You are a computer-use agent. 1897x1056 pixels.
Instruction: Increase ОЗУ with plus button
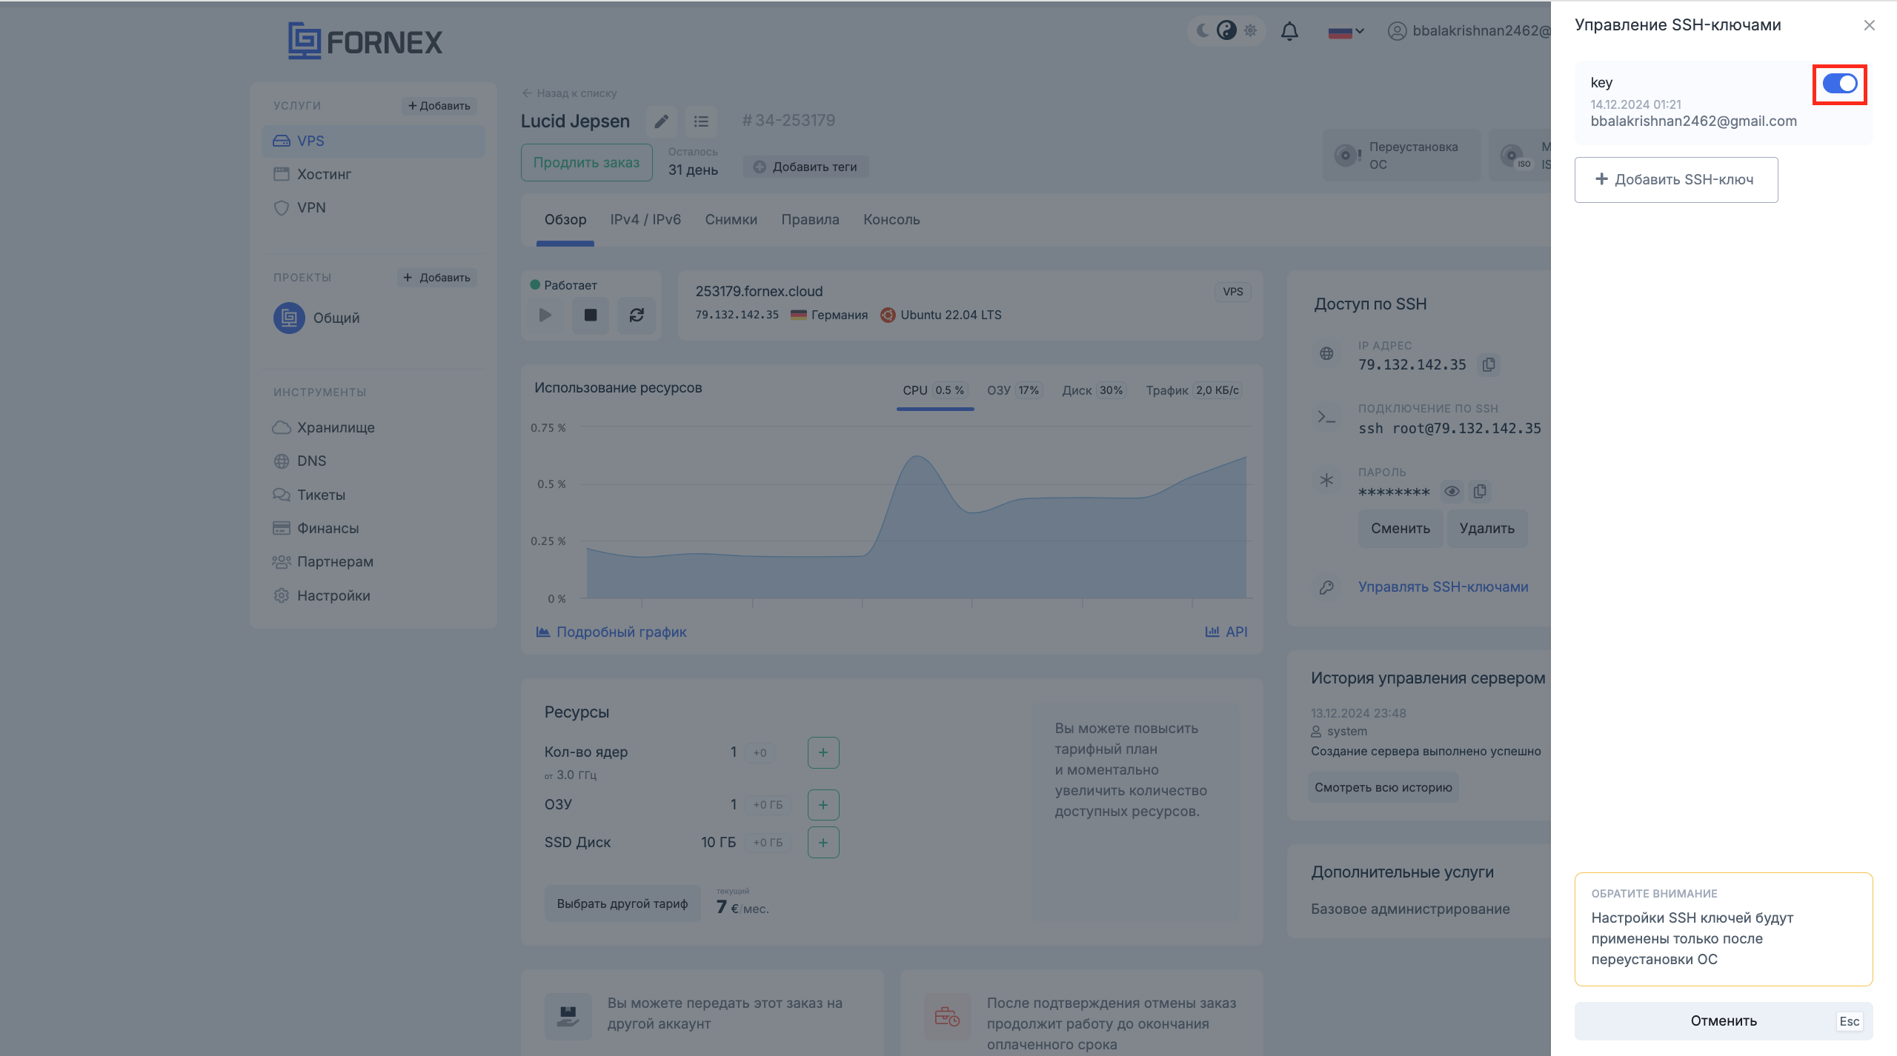click(x=823, y=805)
